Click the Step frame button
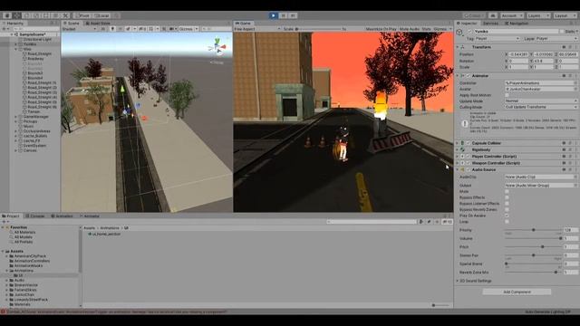 click(x=293, y=15)
